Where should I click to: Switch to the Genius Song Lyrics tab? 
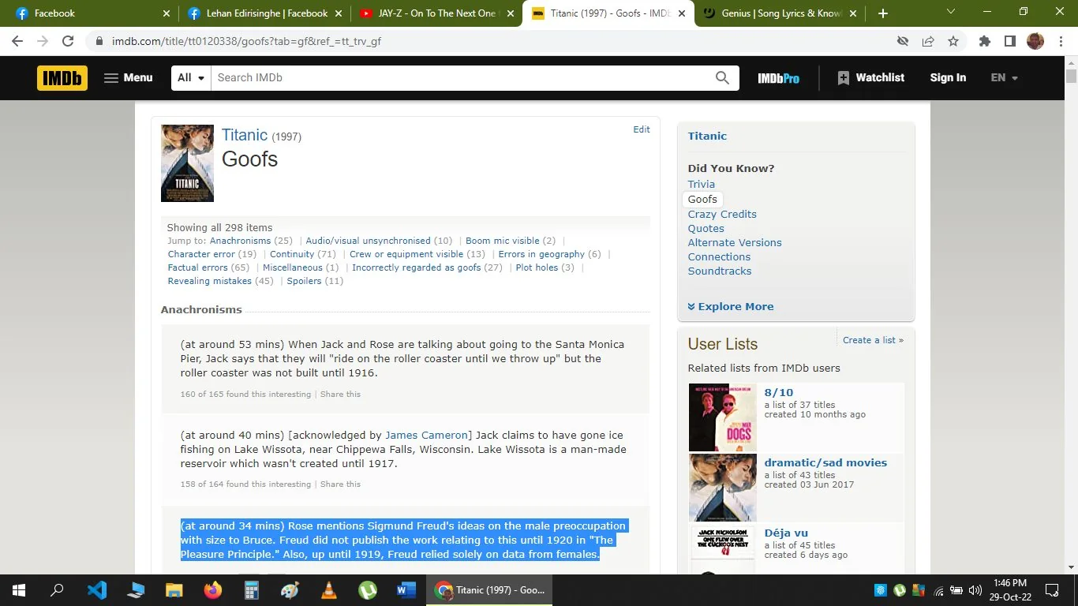point(778,13)
